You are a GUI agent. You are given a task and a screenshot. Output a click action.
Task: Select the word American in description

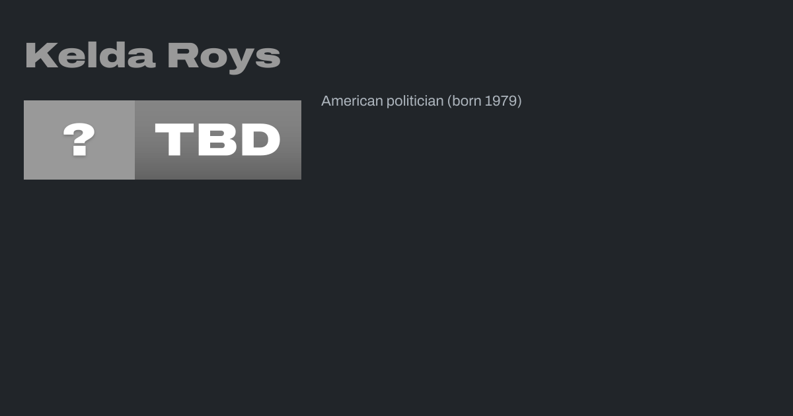click(x=352, y=101)
